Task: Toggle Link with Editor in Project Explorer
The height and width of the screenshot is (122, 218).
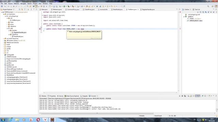Action: coord(22,9)
